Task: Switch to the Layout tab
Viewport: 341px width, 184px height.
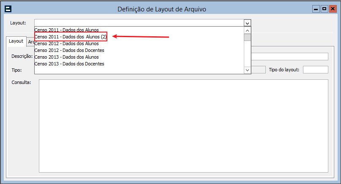Action: tap(16, 41)
